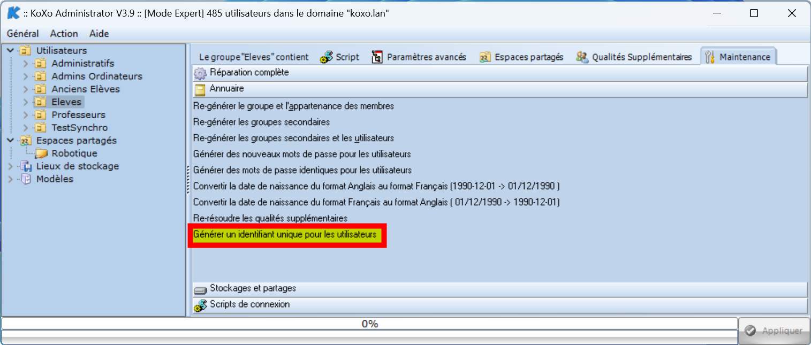The width and height of the screenshot is (811, 345).
Task: Open the Réparation complète section
Action: (x=500, y=73)
